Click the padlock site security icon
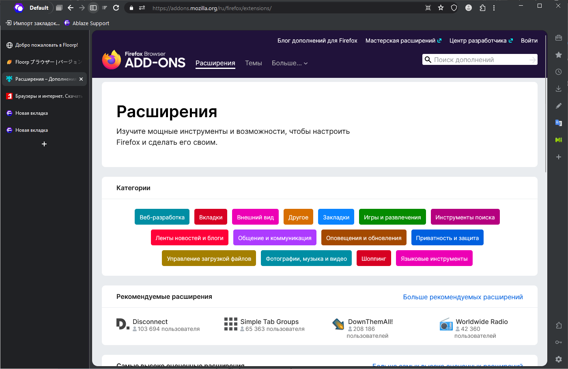This screenshot has height=369, width=568. coord(131,8)
